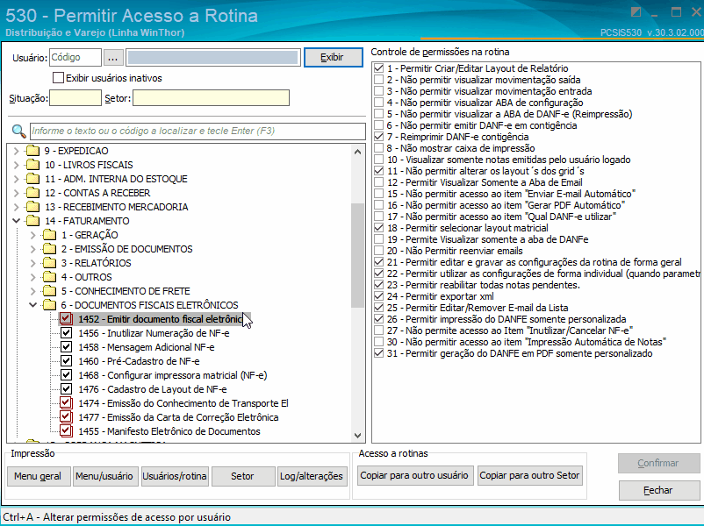Screen dimensions: 704x526
Task: Enable Exibir usuários inativos checkbox
Action: 58,77
